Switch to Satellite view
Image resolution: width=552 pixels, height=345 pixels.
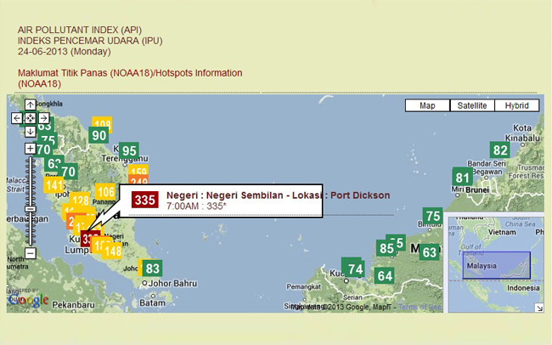pos(472,105)
